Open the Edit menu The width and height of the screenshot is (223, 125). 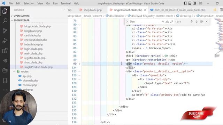[18, 3]
